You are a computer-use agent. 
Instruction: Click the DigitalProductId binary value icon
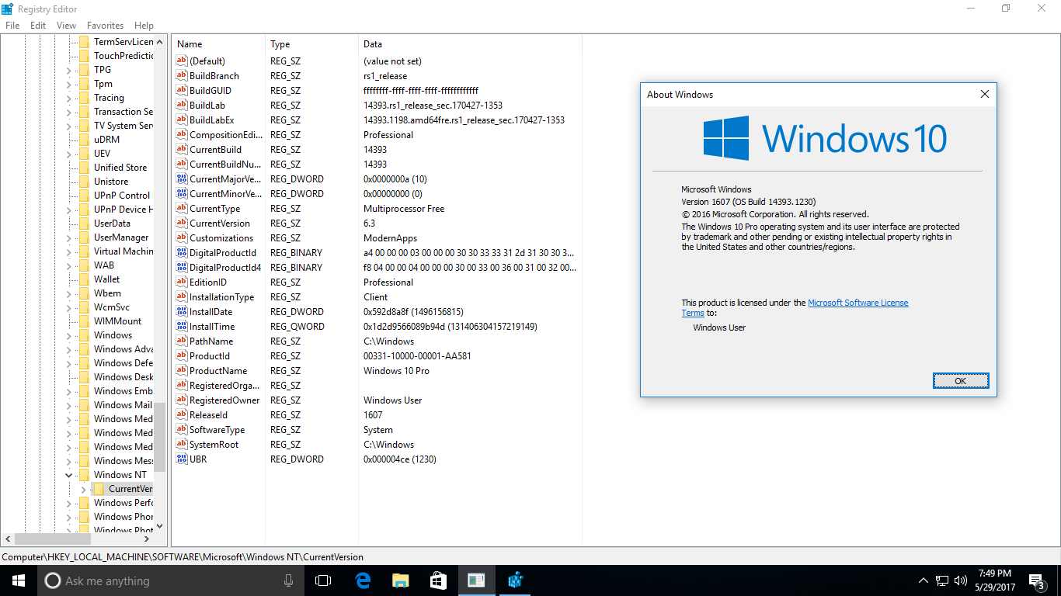point(182,253)
